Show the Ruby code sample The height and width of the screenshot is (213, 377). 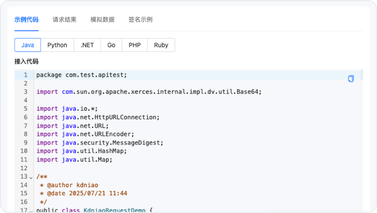click(x=161, y=45)
